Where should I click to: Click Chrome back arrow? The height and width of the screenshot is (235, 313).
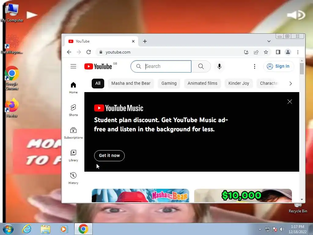click(x=69, y=52)
